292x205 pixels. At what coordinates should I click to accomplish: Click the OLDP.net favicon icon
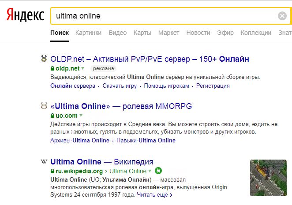click(44, 59)
